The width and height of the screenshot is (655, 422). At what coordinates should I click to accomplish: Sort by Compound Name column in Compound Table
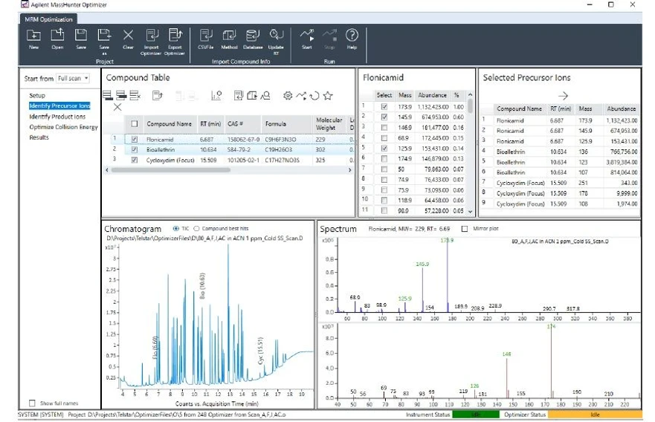(170, 124)
